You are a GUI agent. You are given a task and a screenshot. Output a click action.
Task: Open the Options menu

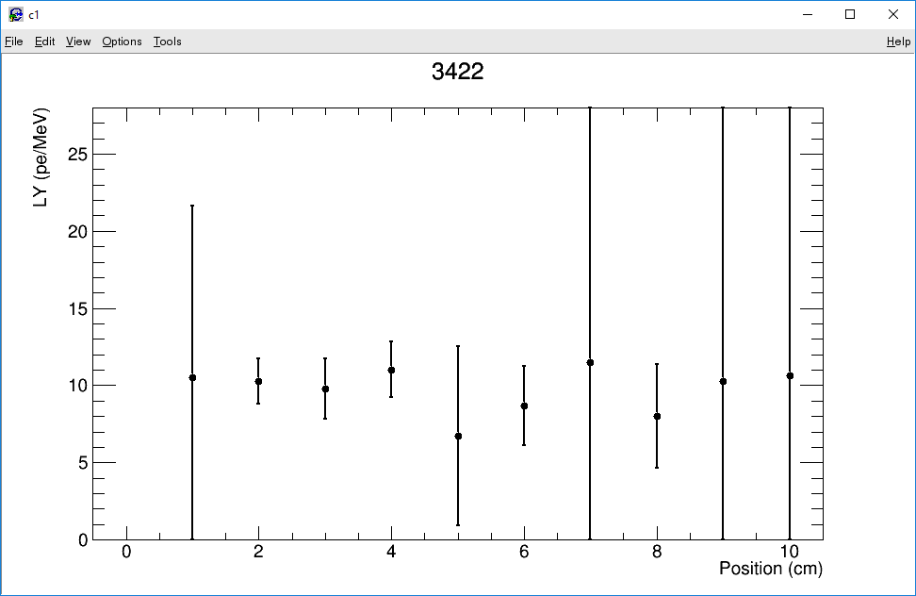(122, 41)
